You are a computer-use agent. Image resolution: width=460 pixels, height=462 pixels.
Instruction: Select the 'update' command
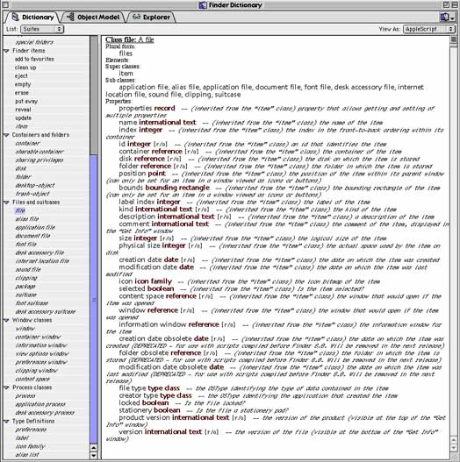[x=24, y=117]
